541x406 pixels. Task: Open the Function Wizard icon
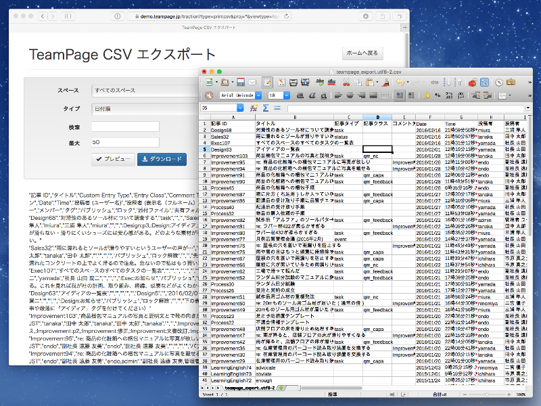pyautogui.click(x=254, y=108)
